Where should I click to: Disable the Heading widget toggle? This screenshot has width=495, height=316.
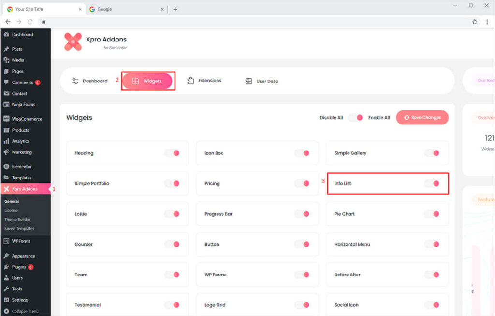point(172,153)
